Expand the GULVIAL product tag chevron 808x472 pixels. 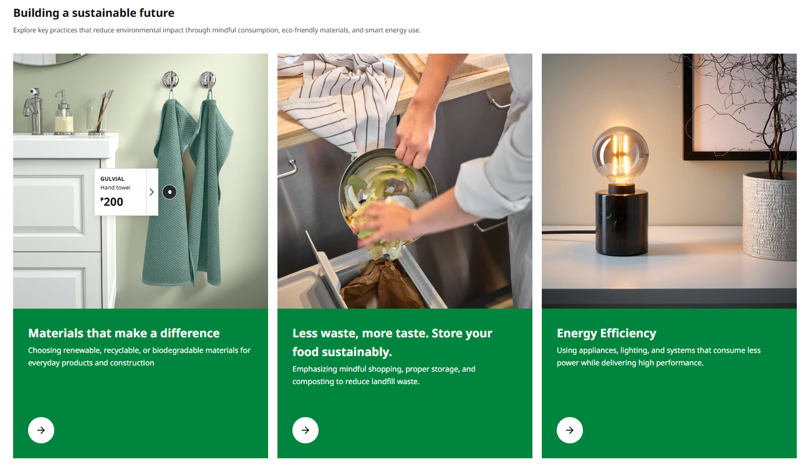click(x=151, y=192)
